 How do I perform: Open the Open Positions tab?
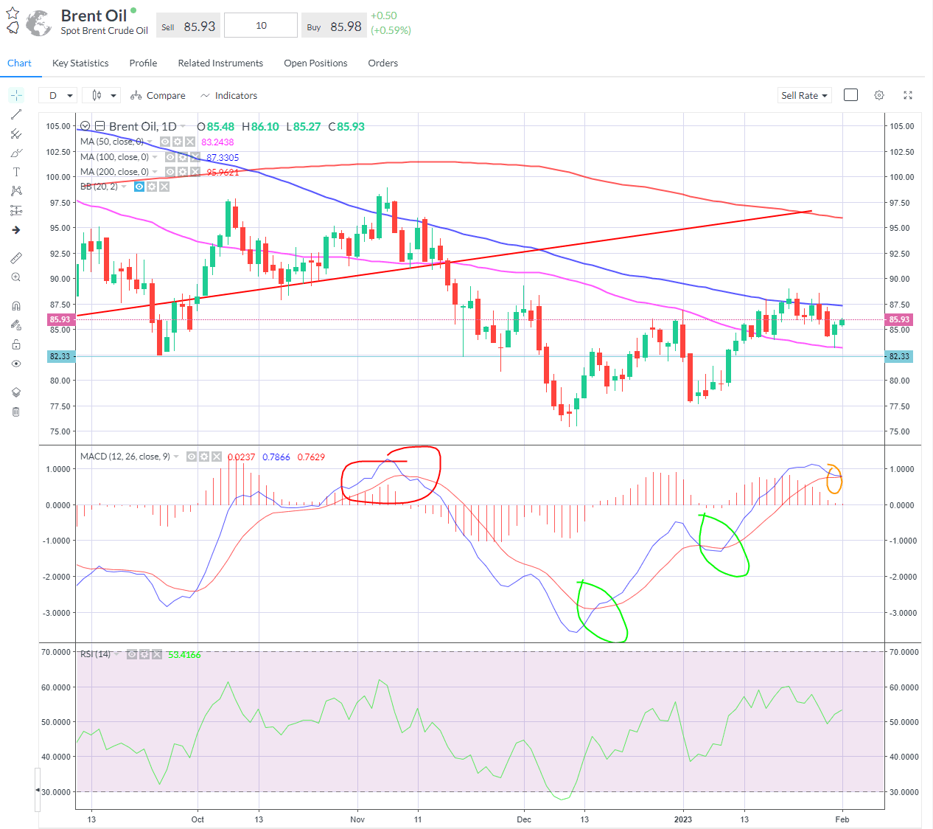click(315, 63)
